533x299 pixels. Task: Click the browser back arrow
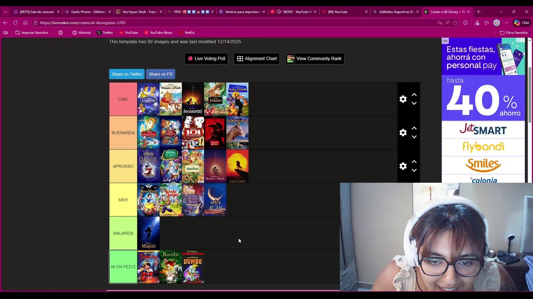[x=5, y=23]
